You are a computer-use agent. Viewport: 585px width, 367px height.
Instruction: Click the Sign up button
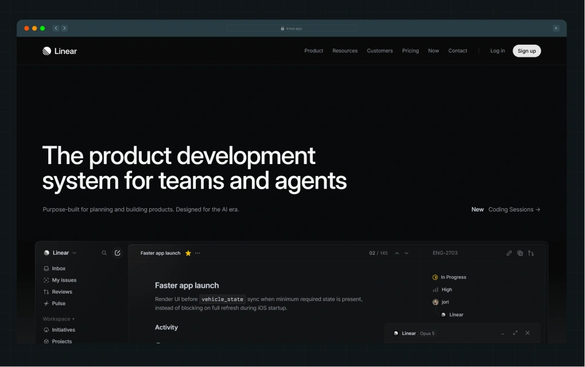527,51
